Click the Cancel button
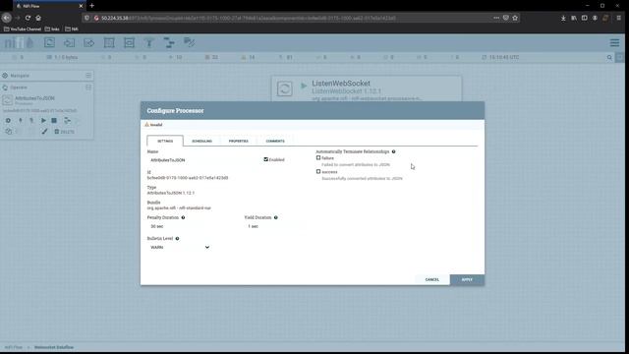The width and height of the screenshot is (629, 354). tap(432, 279)
